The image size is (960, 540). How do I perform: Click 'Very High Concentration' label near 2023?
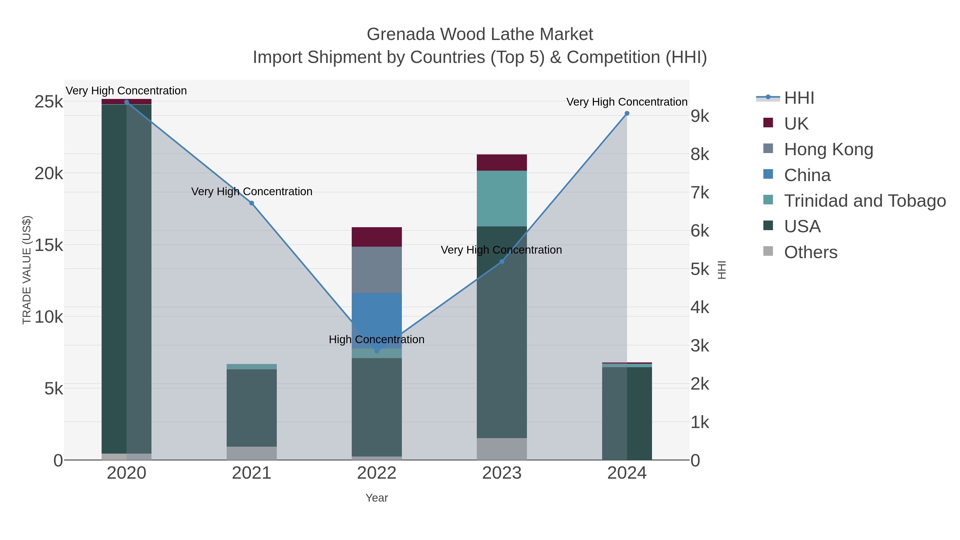(x=502, y=250)
